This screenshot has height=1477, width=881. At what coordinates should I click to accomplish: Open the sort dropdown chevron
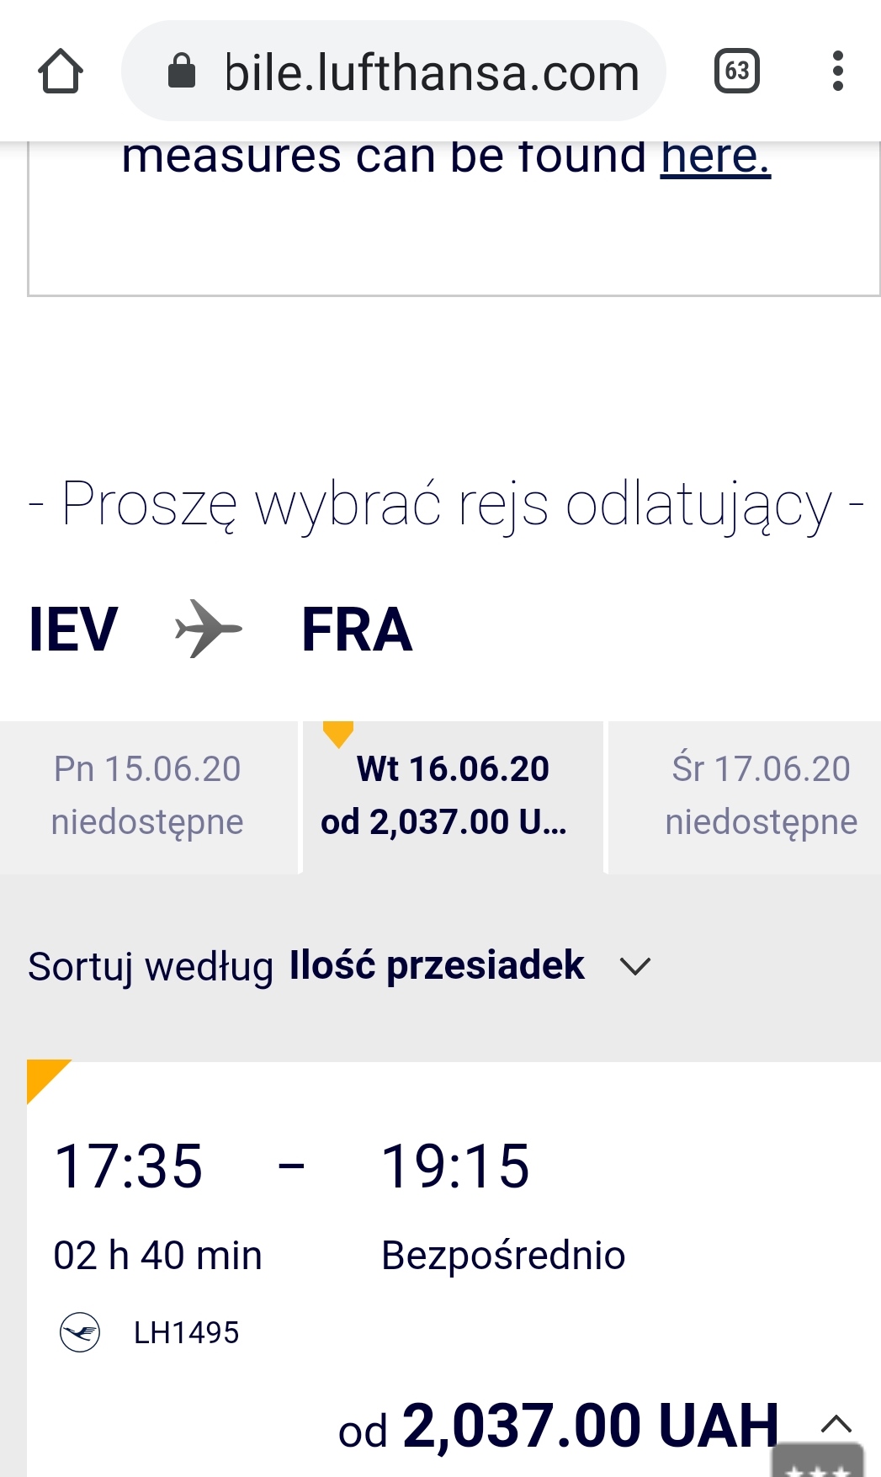pyautogui.click(x=635, y=966)
